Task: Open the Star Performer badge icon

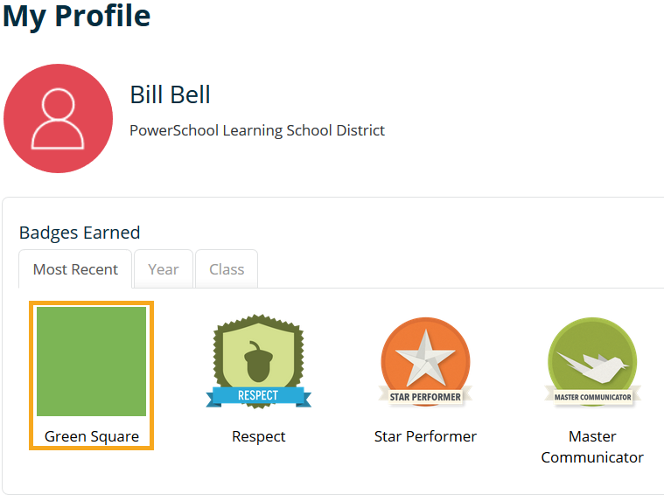Action: click(x=425, y=362)
